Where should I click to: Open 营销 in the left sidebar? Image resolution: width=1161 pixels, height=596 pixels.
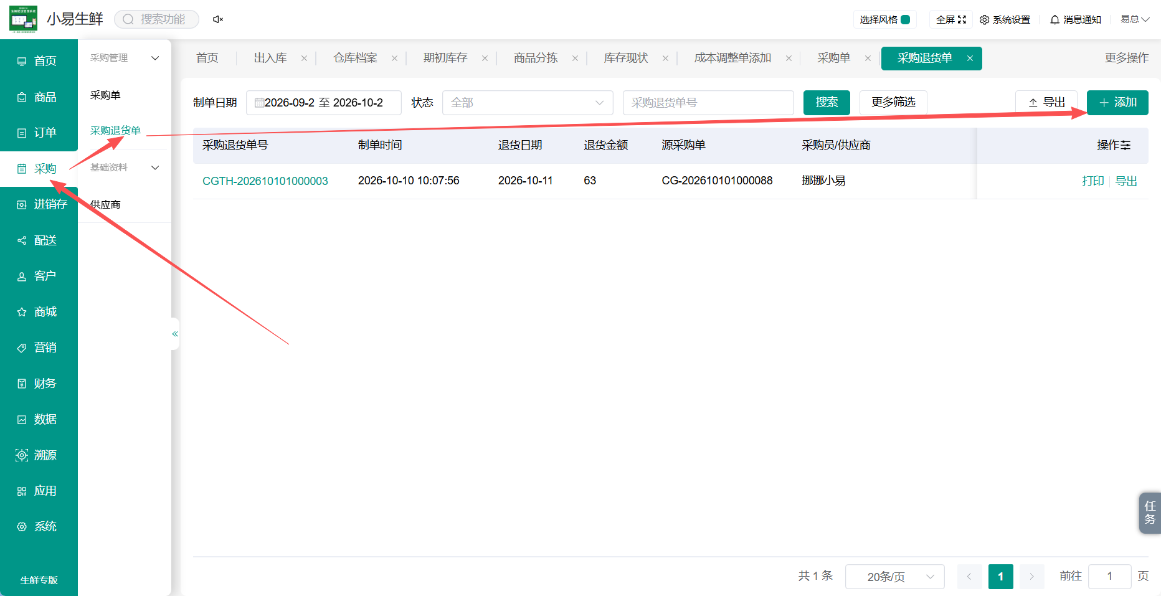coord(39,348)
